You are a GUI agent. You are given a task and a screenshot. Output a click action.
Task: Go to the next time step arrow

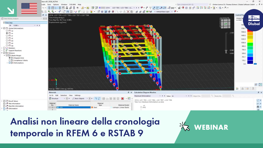39,25
